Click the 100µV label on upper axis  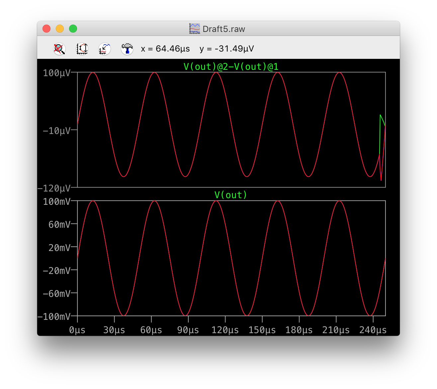[x=56, y=73]
